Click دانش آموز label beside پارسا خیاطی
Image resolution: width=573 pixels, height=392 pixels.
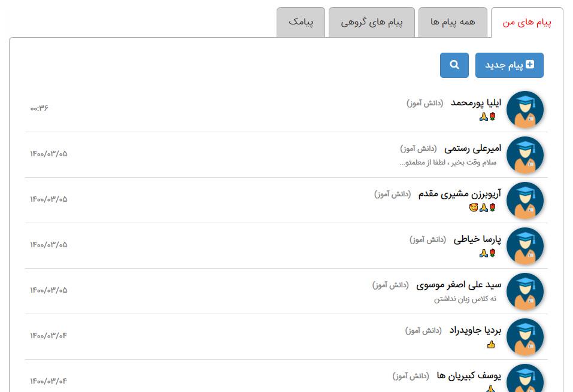coord(428,239)
